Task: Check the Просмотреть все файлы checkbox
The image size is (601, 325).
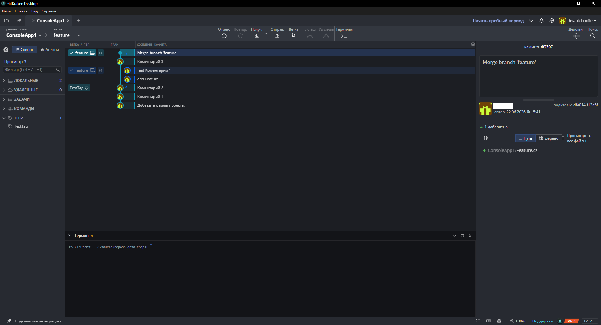Action: click(x=563, y=138)
